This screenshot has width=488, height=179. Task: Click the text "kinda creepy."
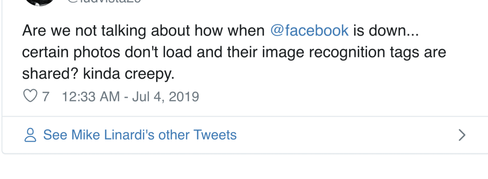pyautogui.click(x=129, y=74)
